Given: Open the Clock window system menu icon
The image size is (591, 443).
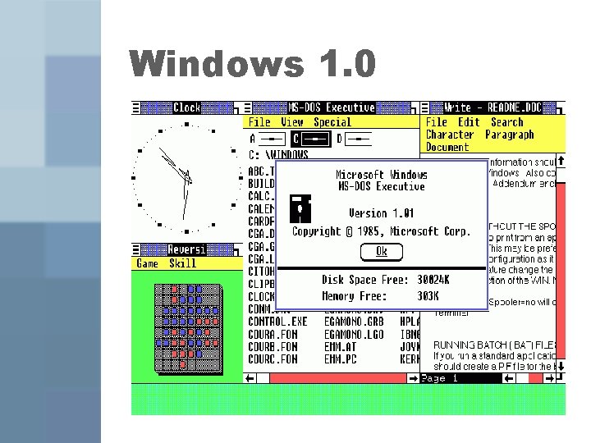Looking at the screenshot, I should pyautogui.click(x=136, y=108).
